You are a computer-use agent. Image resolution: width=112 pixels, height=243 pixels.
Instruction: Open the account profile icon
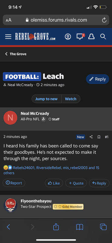pos(68,36)
